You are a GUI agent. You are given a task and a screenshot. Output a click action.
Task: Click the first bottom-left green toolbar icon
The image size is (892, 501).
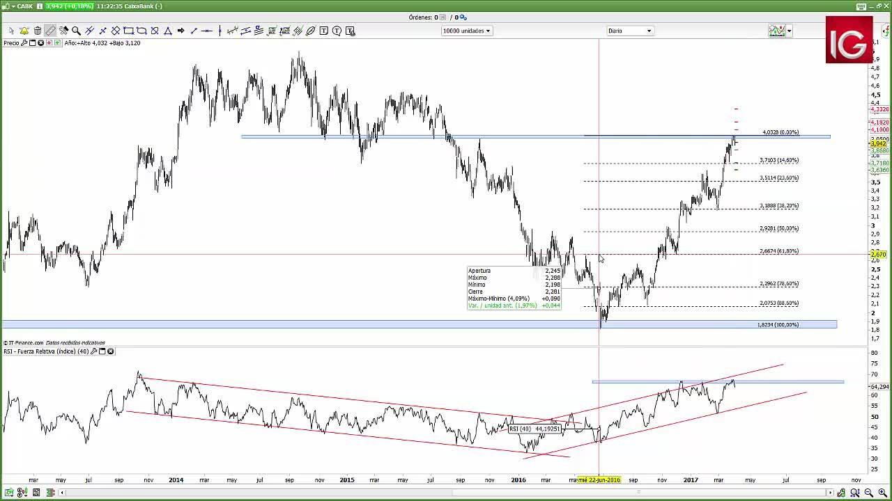(x=9, y=493)
